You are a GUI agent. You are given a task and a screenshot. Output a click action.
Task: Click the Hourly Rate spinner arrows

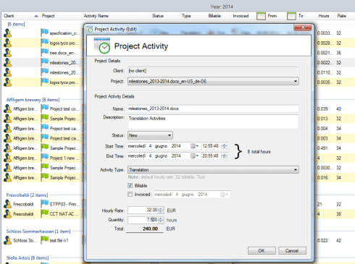click(x=161, y=210)
